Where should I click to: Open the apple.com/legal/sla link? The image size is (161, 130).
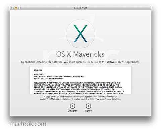[105, 99]
